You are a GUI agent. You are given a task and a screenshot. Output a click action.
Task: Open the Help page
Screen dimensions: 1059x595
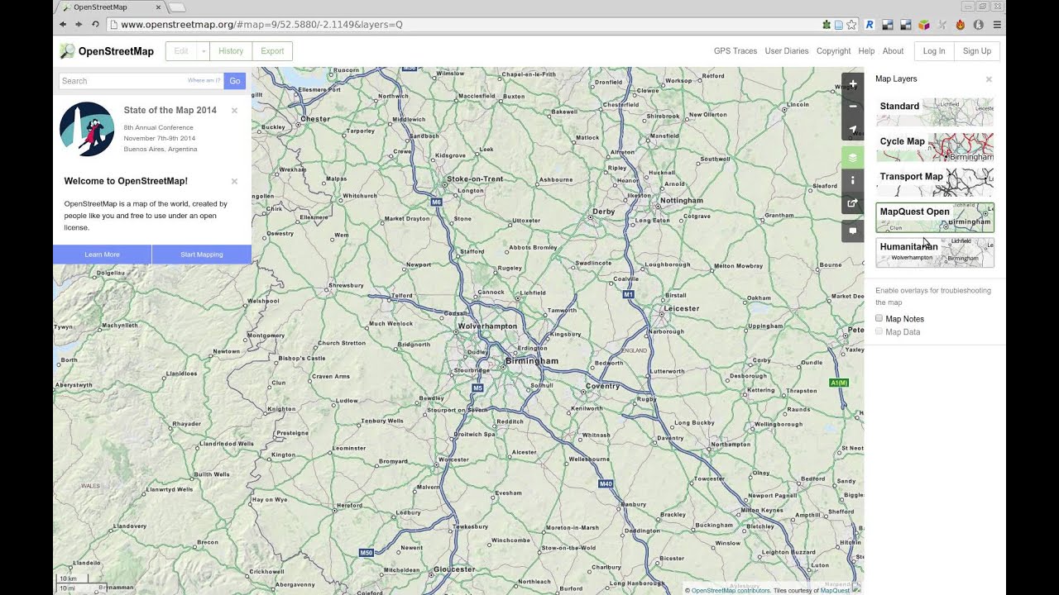pyautogui.click(x=866, y=51)
